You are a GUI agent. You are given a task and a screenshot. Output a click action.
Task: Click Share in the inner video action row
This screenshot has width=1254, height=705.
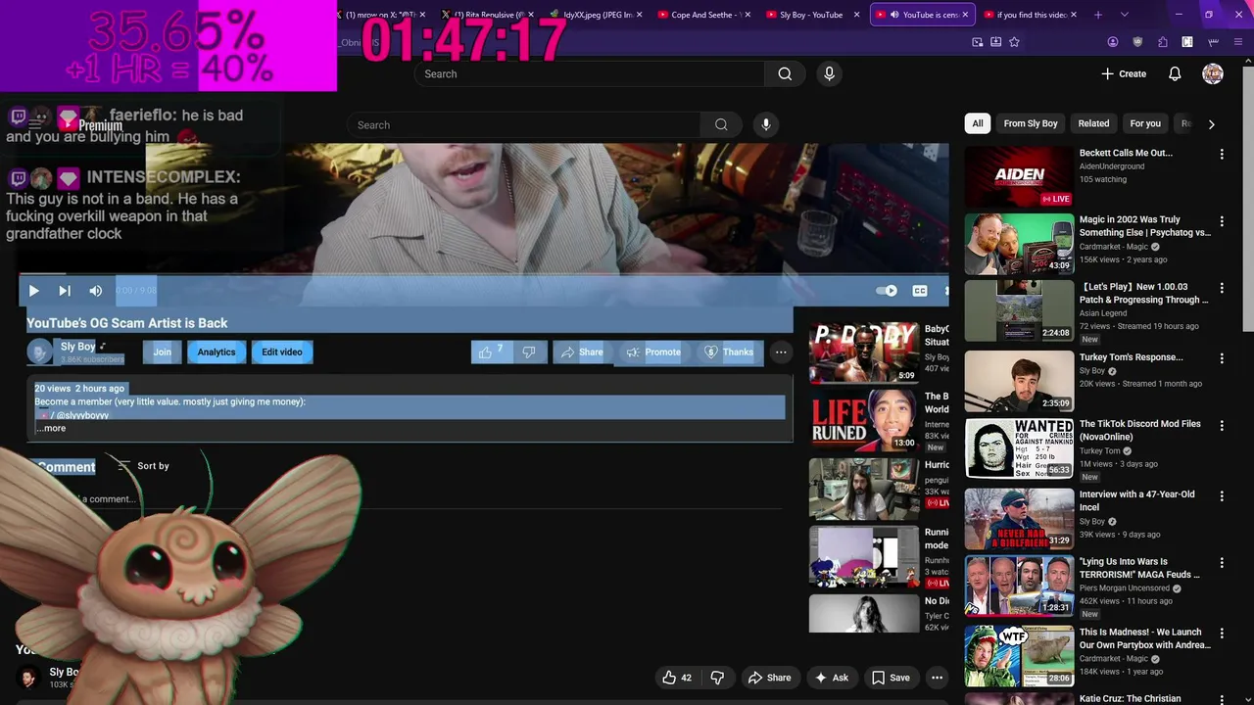[582, 352]
